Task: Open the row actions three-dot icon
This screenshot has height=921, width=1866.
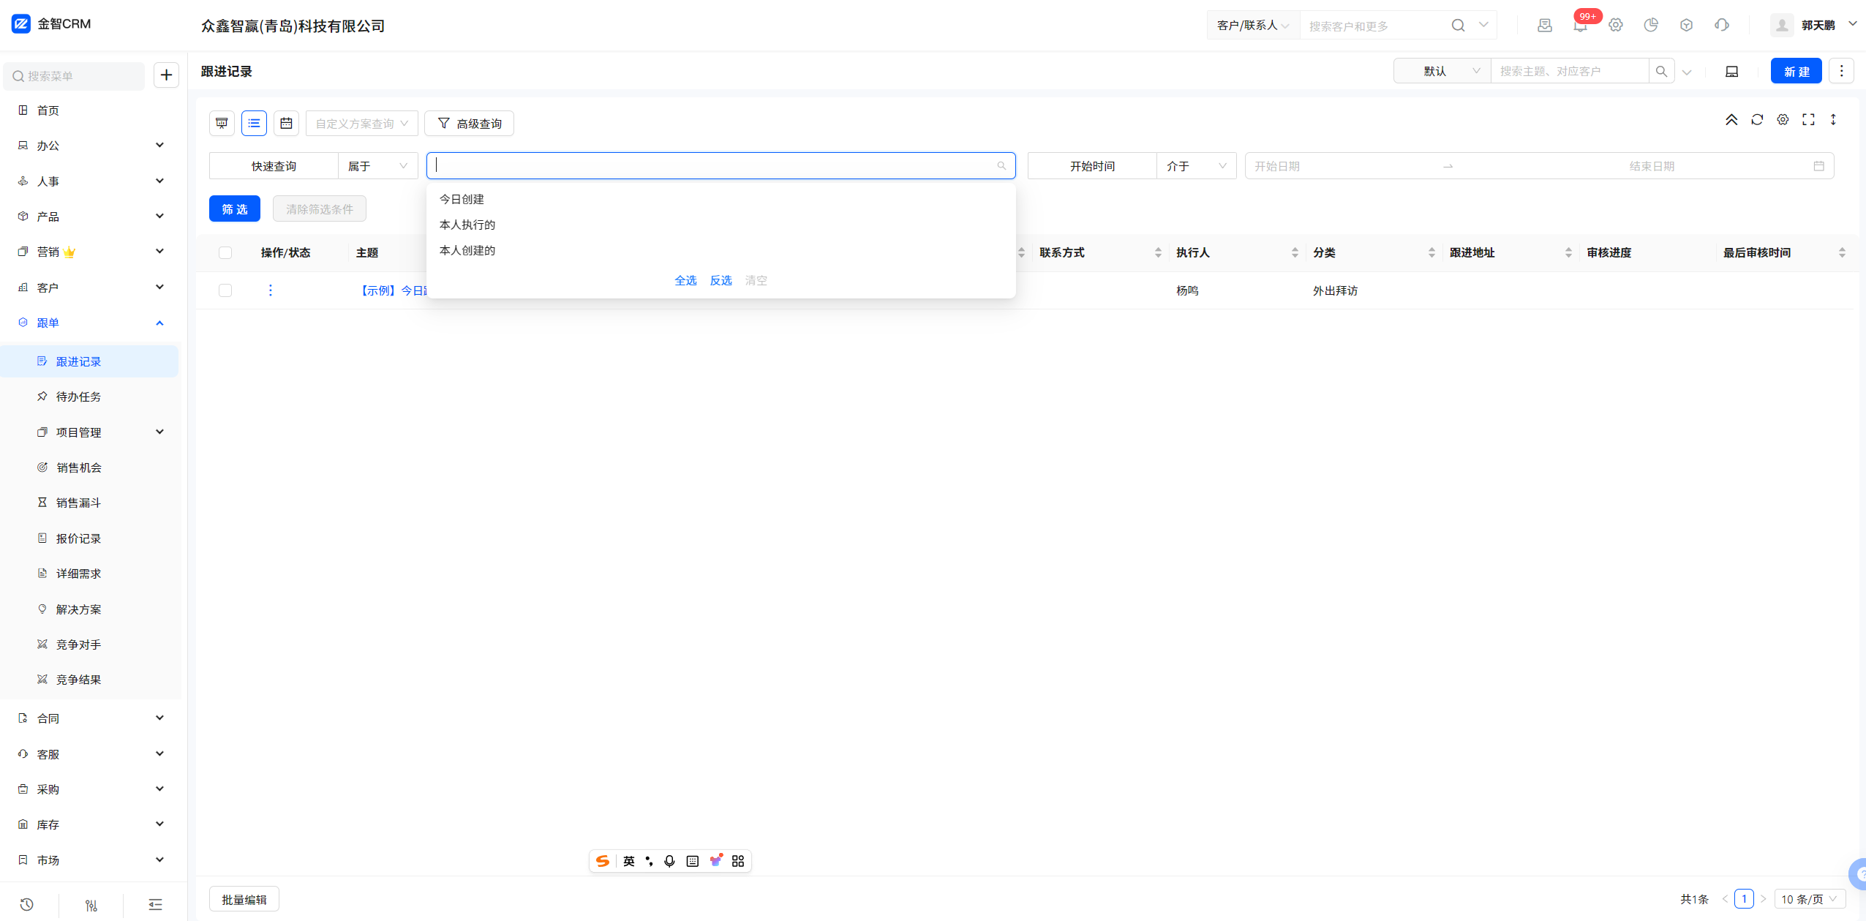Action: 271,290
